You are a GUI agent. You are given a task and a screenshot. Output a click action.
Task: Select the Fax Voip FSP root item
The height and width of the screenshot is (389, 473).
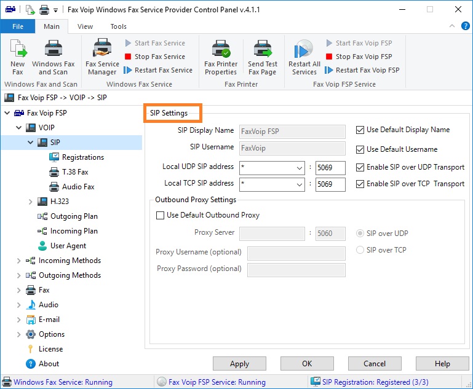coord(47,112)
